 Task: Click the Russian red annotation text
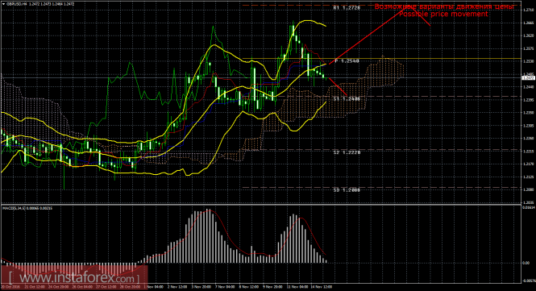pyautogui.click(x=444, y=6)
